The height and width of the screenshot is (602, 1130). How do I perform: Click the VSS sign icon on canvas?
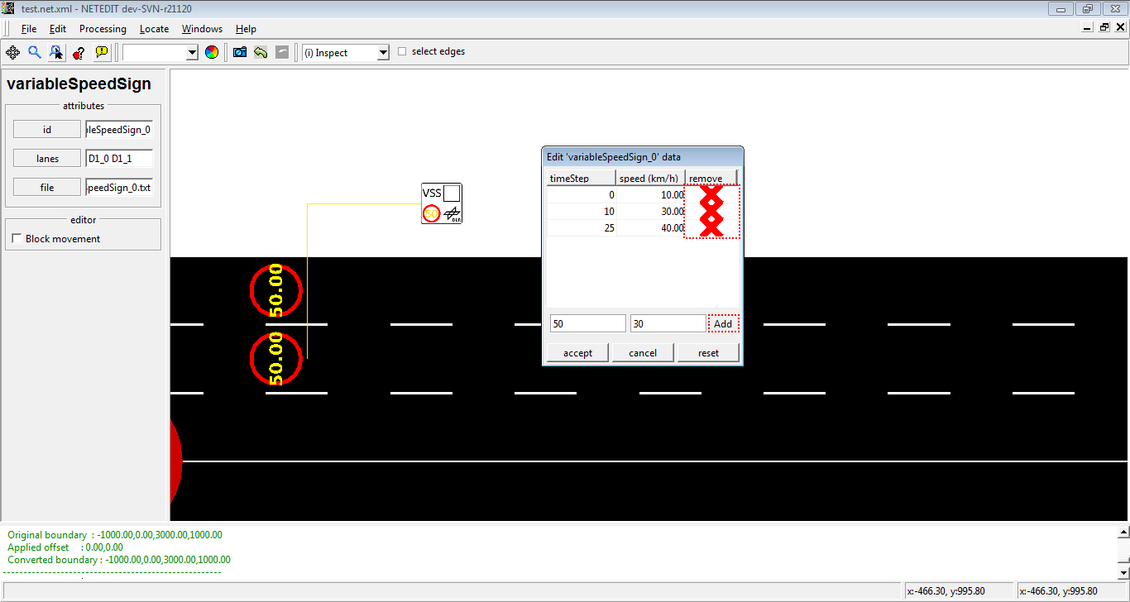click(x=442, y=203)
